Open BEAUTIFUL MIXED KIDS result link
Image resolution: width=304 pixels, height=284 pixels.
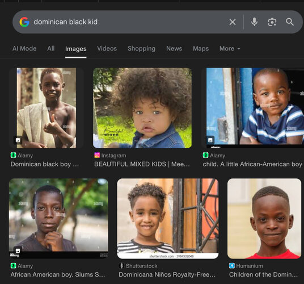click(x=142, y=164)
